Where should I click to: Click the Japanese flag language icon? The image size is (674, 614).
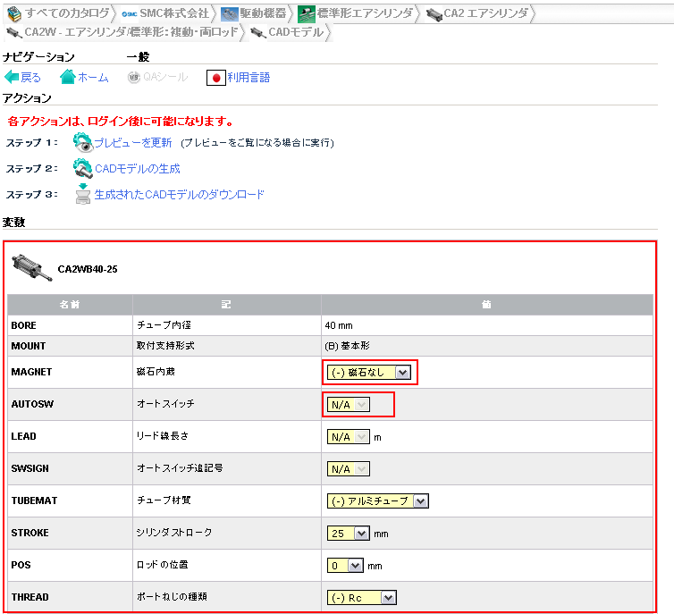[x=215, y=78]
